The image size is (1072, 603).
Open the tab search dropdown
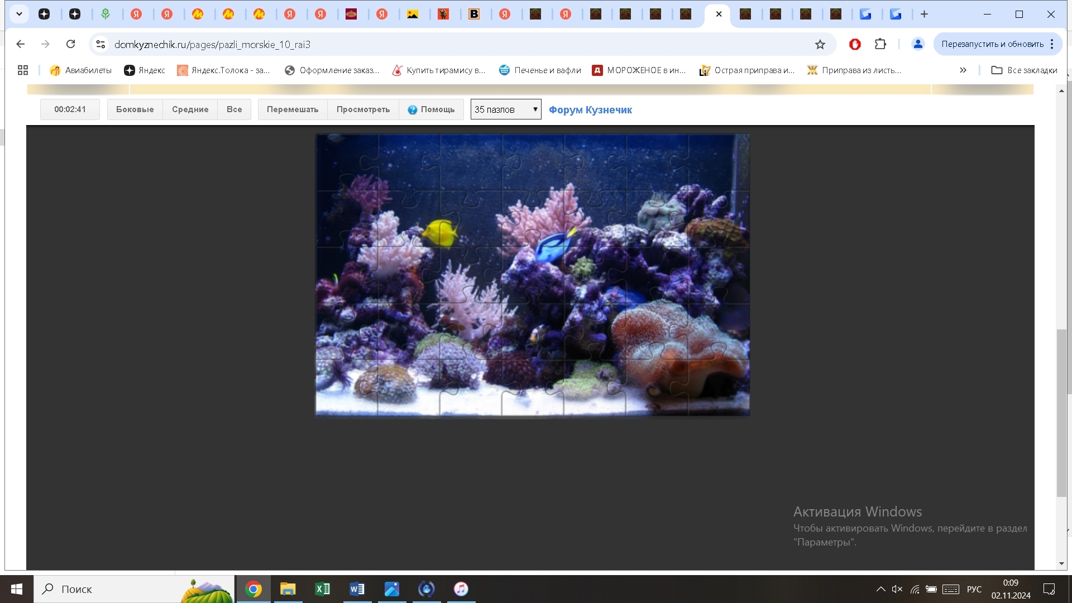[x=19, y=14]
